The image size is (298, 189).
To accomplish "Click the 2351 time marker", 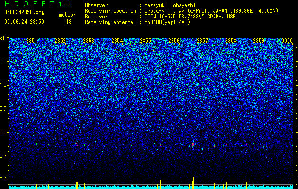I will 32,41.
